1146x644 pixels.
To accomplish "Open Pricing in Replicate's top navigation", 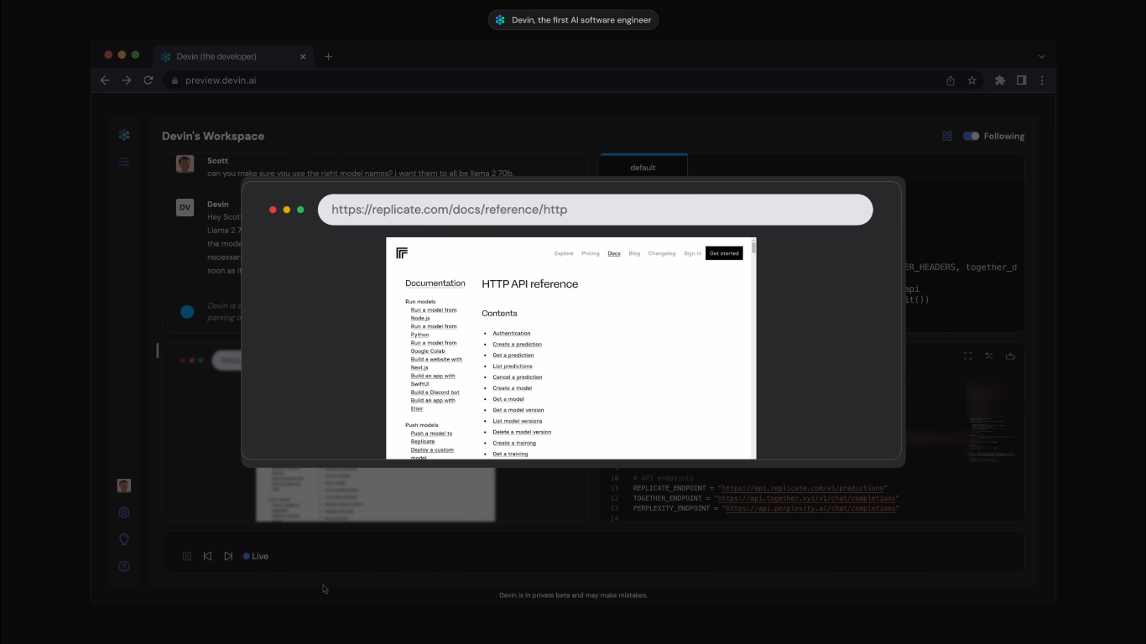I will 591,253.
